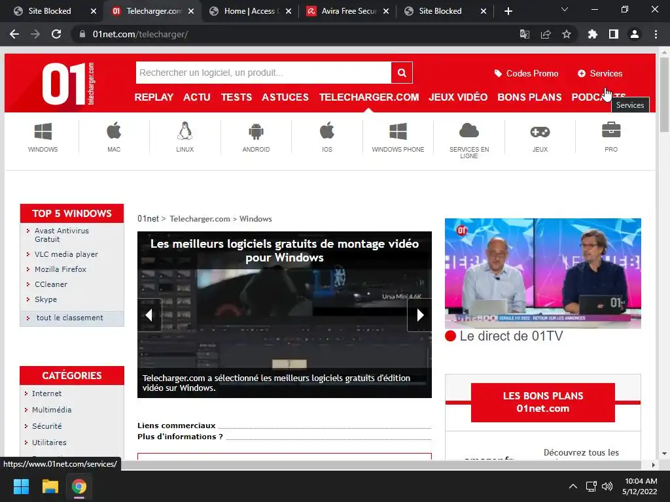670x502 pixels.
Task: Open the Chrome extensions puzzle icon
Action: [x=592, y=34]
